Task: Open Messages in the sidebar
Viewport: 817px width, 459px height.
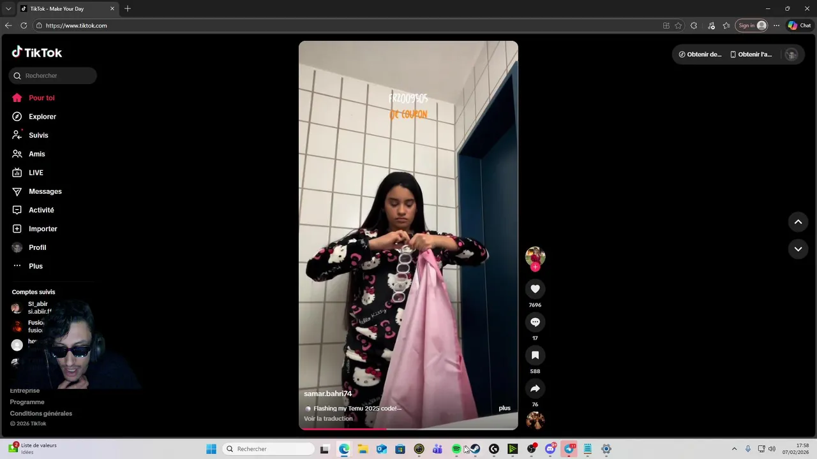Action: pyautogui.click(x=37, y=191)
